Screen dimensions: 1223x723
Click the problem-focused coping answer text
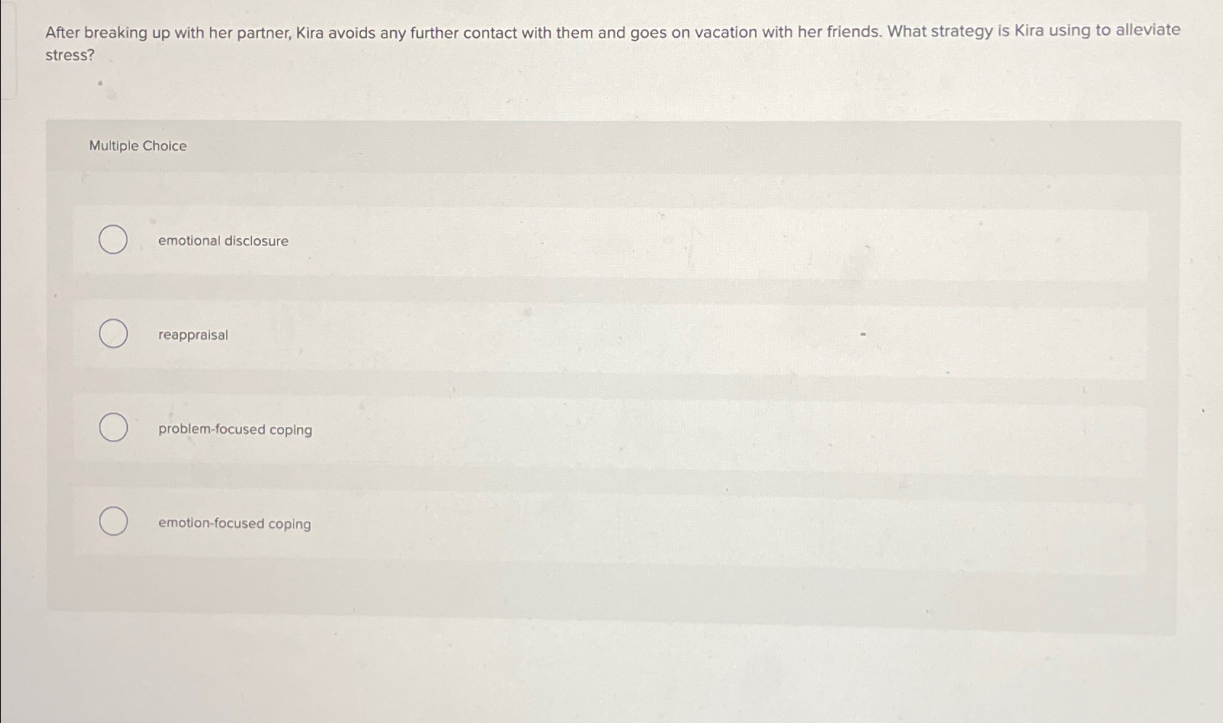235,430
